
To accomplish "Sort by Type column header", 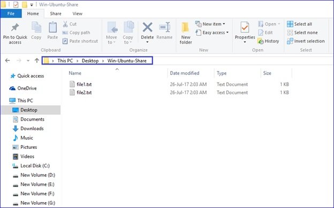I will [222, 73].
